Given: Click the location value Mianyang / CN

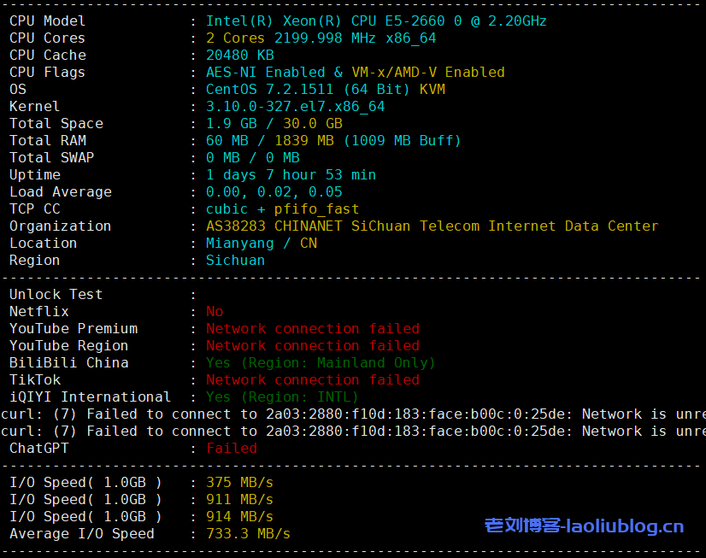Looking at the screenshot, I should point(262,244).
